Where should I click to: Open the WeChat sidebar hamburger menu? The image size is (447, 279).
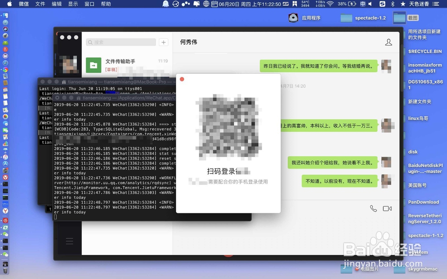[70, 241]
